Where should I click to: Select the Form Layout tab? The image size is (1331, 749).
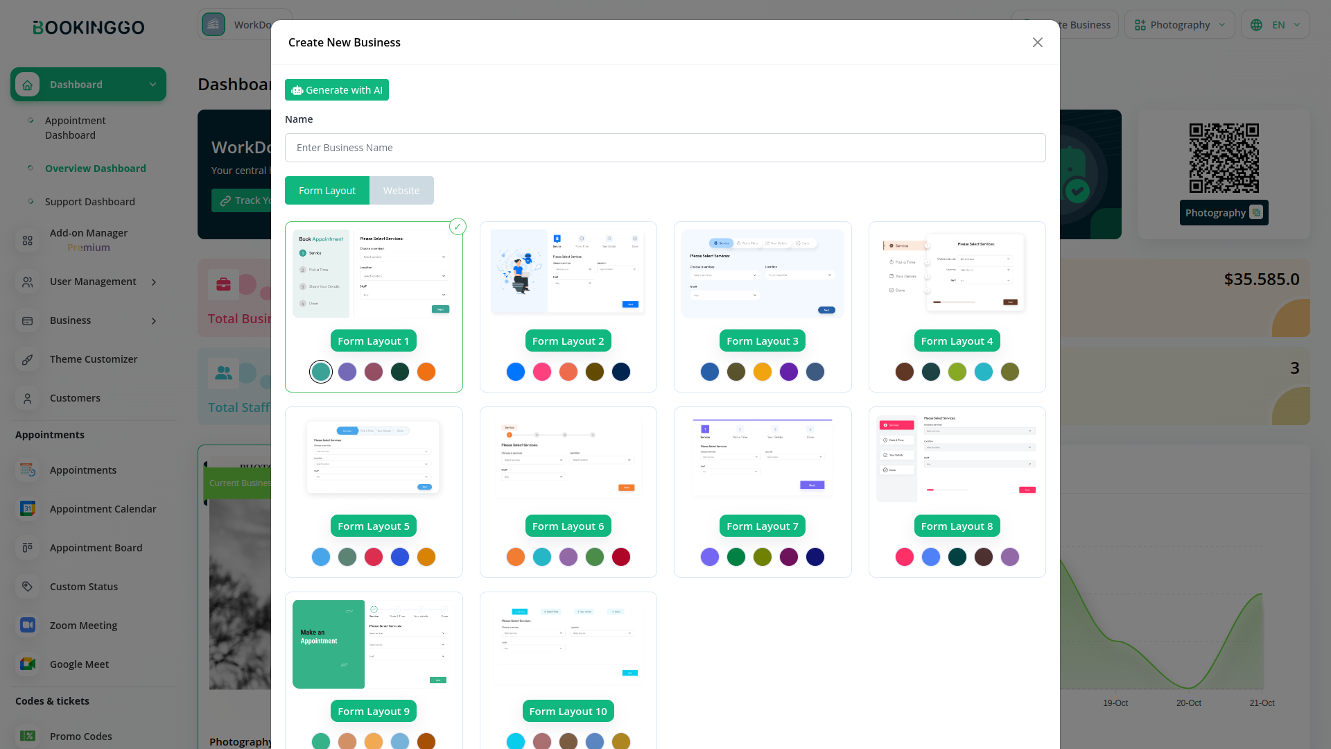[327, 191]
